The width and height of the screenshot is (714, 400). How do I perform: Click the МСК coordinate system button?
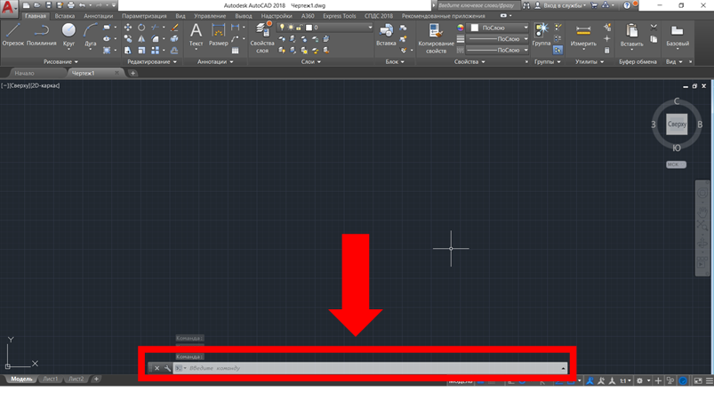tap(677, 164)
